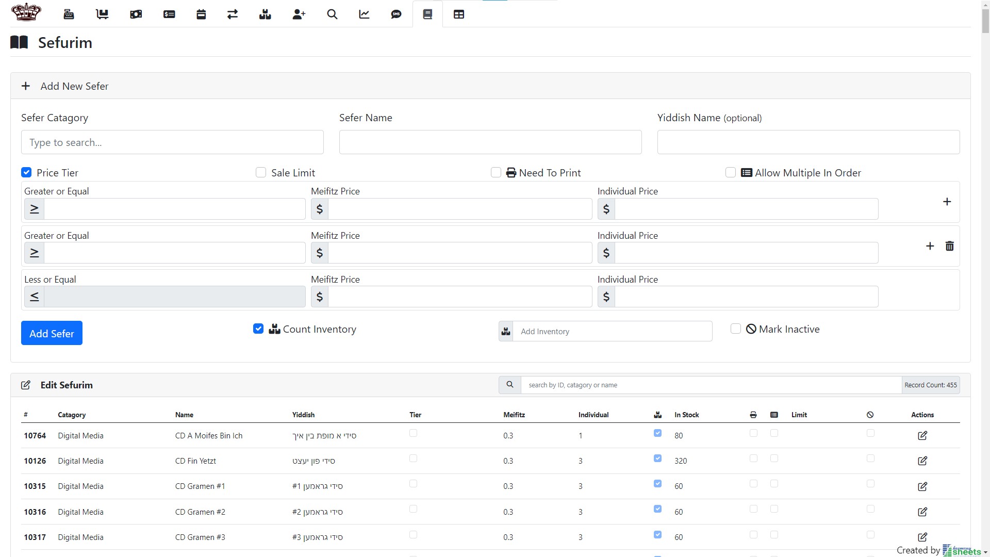
Task: Click the Add Inventory field
Action: pyautogui.click(x=613, y=331)
